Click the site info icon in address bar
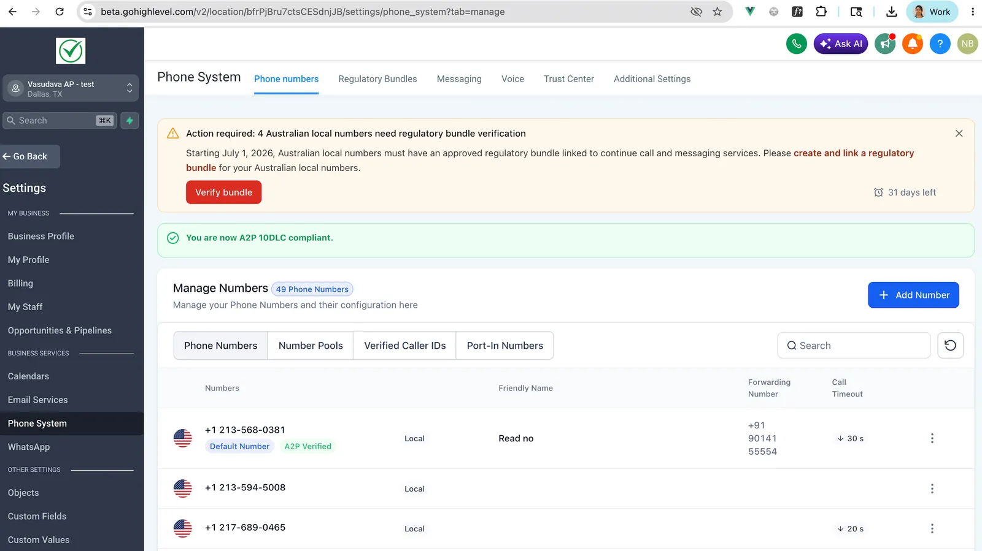982x551 pixels. click(x=88, y=12)
